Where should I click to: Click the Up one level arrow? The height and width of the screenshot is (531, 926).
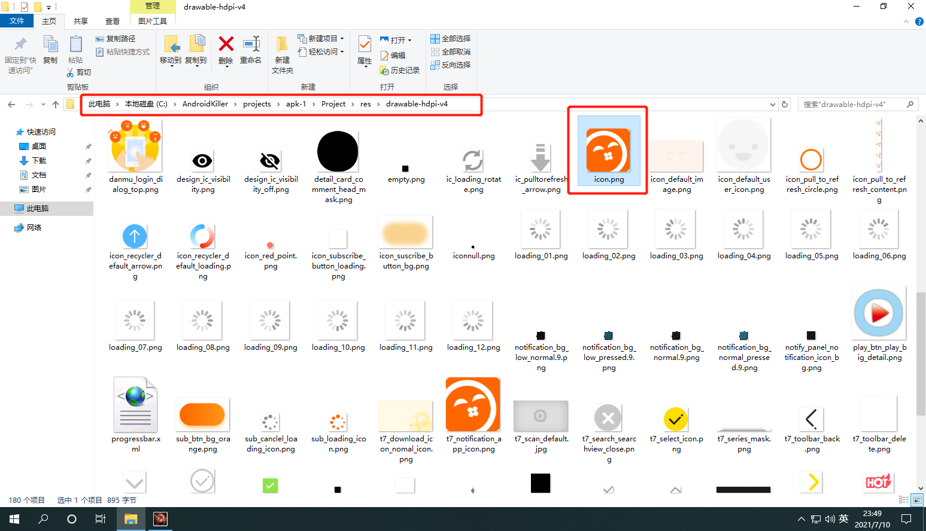tap(56, 104)
